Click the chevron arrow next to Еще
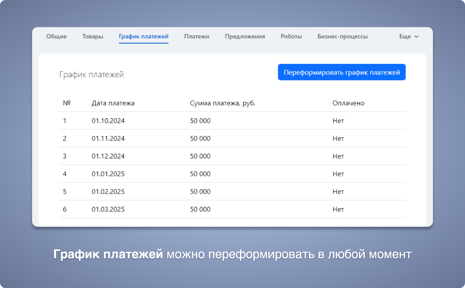 pos(416,37)
